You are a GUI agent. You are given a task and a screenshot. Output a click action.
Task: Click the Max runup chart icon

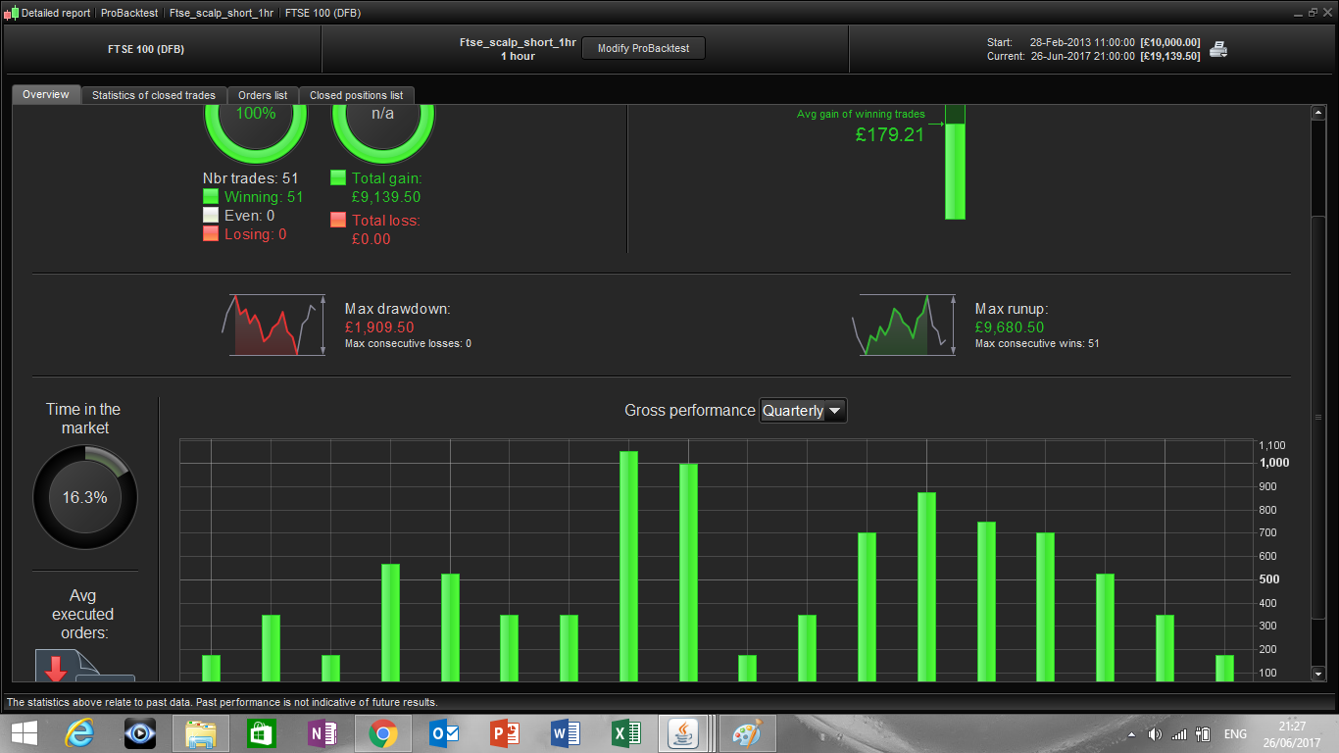click(x=904, y=325)
